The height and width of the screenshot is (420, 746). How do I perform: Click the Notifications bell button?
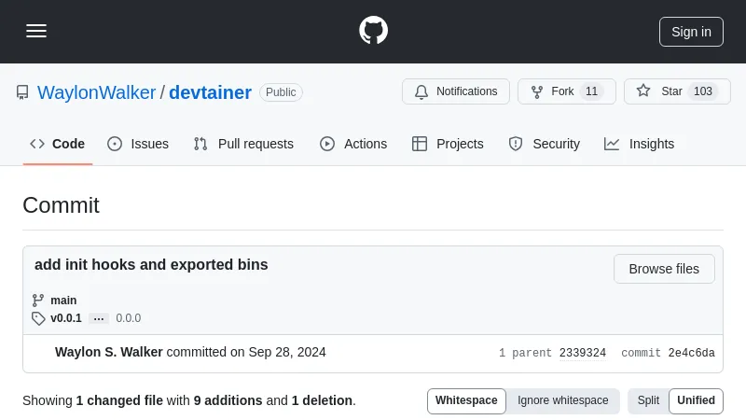point(456,91)
